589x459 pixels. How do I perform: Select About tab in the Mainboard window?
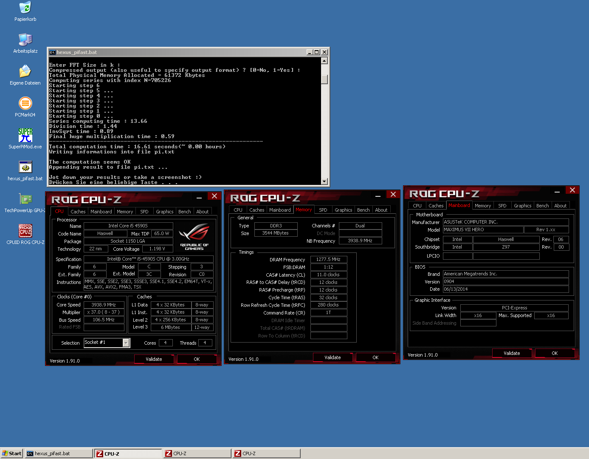click(561, 206)
